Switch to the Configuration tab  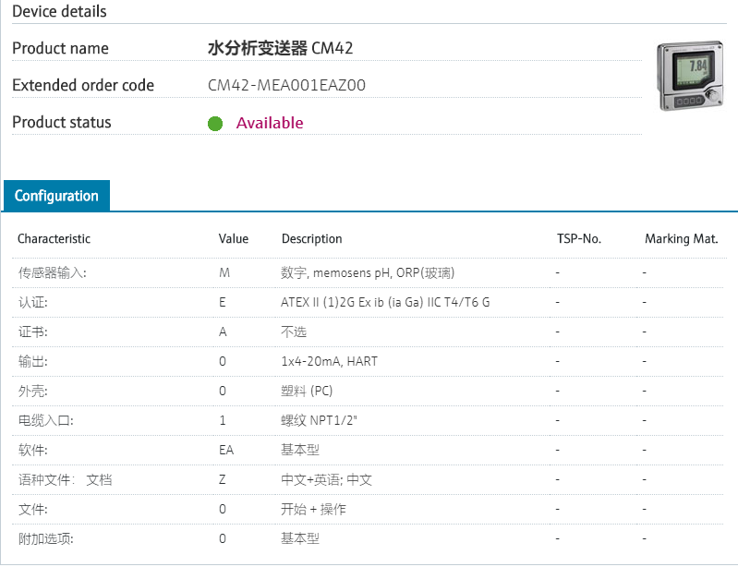pos(56,196)
